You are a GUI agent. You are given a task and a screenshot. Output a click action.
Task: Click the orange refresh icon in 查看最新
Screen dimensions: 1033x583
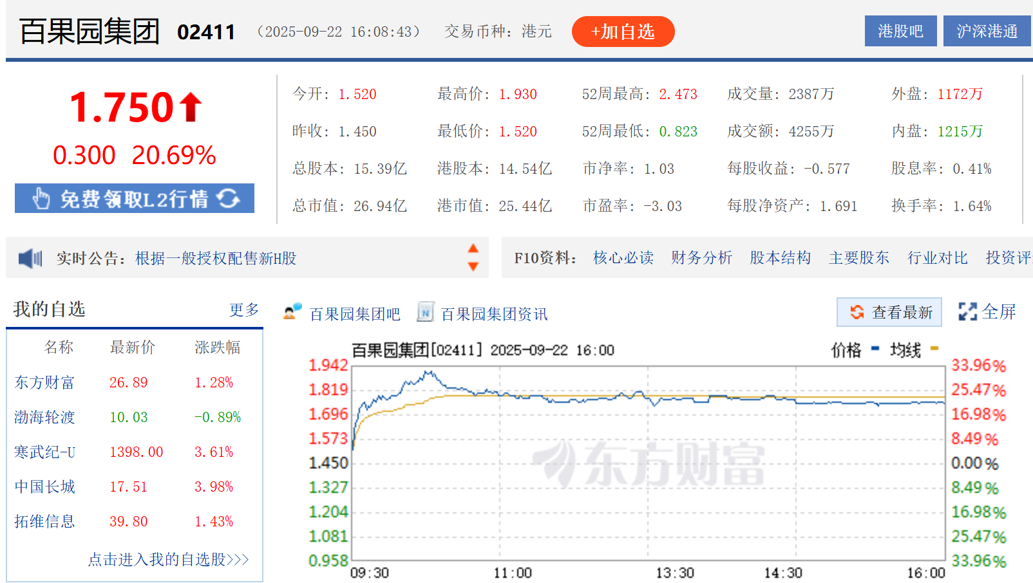pyautogui.click(x=857, y=312)
